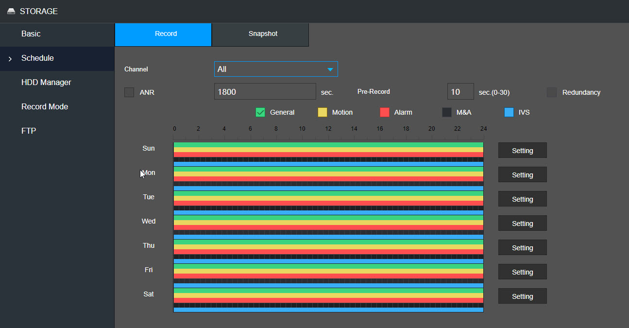Enable the ANR checkbox
Screen dimensions: 629x328
[129, 92]
